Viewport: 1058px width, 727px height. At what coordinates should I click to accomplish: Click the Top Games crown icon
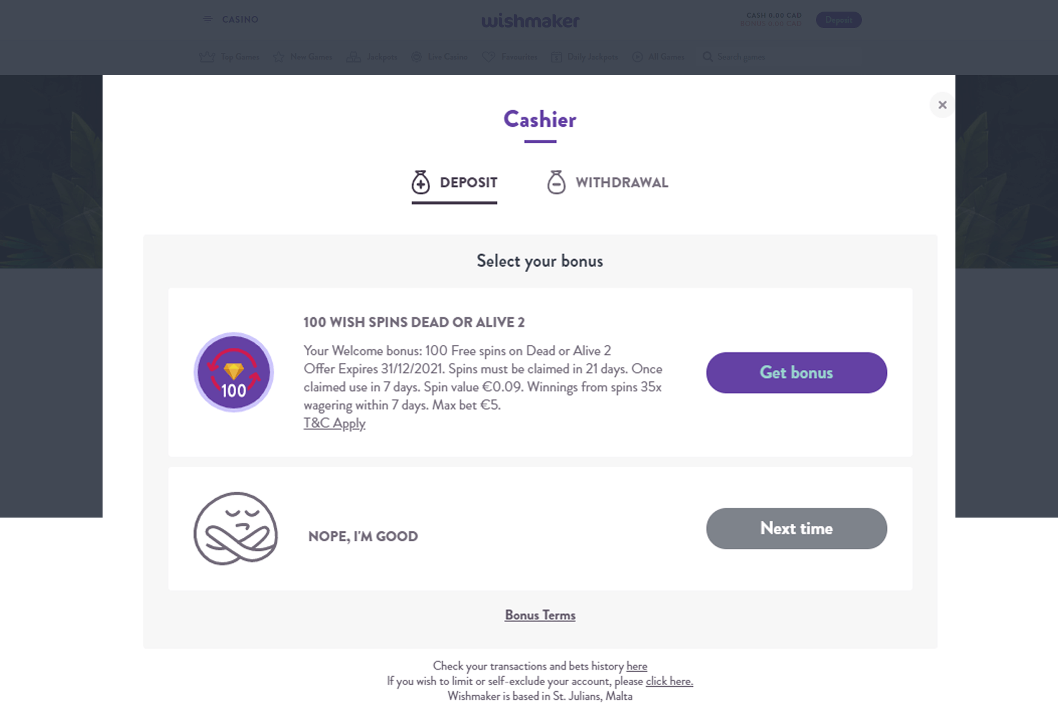(206, 57)
